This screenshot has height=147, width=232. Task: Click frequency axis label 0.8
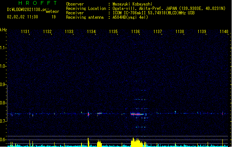3,103
